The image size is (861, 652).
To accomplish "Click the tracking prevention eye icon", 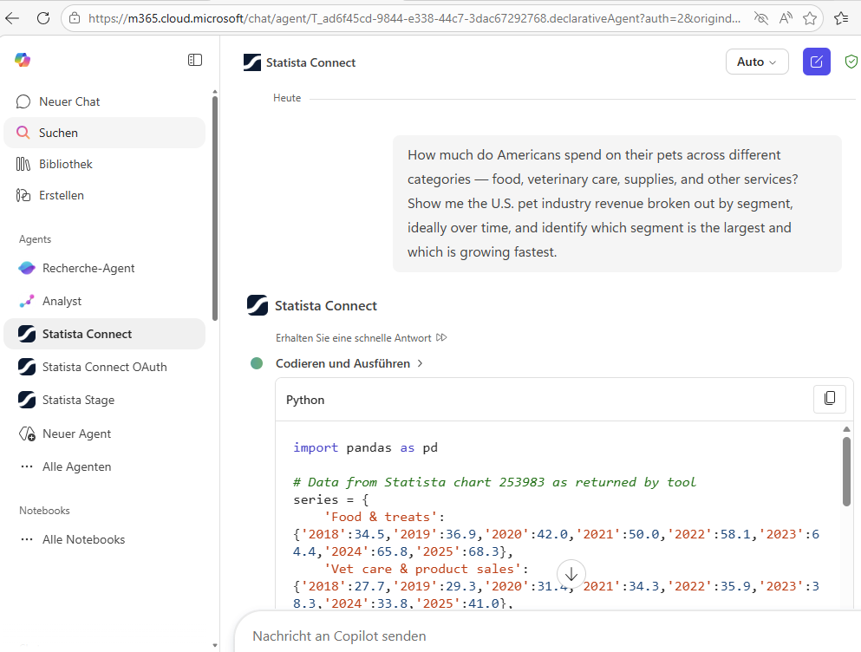I will pos(761,18).
